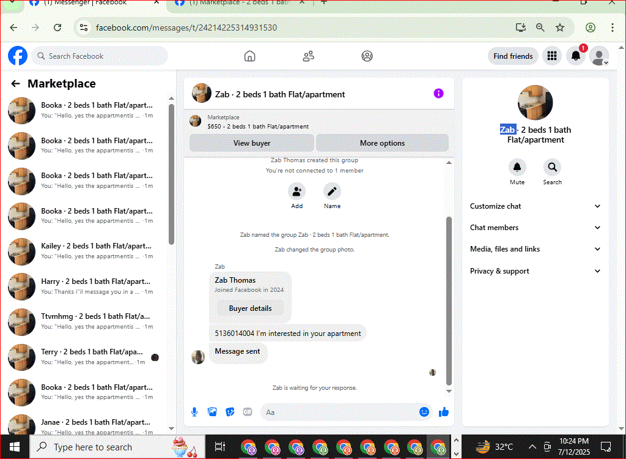Mute the conversation with bell icon
Screen dimensions: 626x459
tap(517, 168)
